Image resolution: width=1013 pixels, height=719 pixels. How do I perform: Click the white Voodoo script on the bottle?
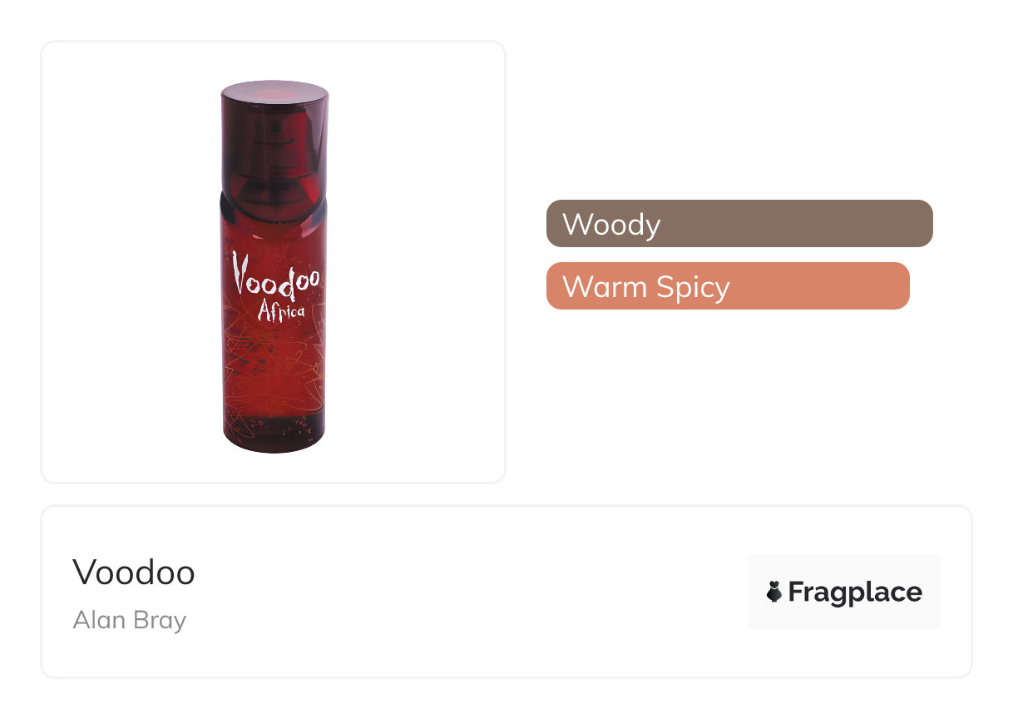coord(275,277)
